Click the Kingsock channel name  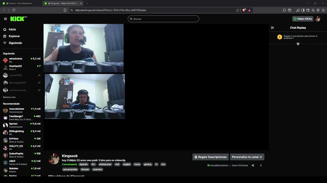tap(70, 156)
